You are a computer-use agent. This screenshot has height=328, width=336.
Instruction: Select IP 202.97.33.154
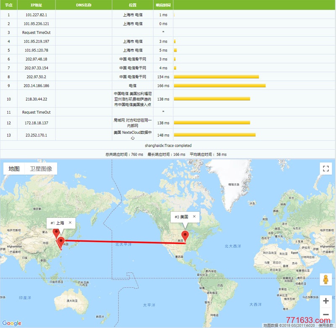(x=36, y=68)
